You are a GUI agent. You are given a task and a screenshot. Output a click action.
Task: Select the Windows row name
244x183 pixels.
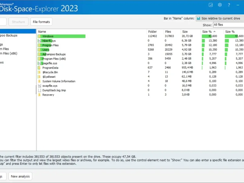tap(48, 36)
